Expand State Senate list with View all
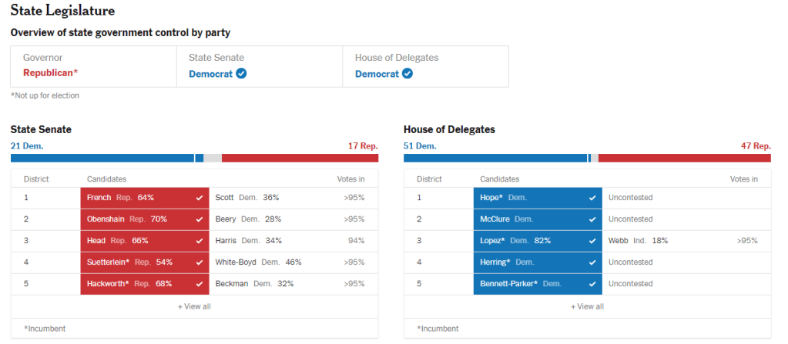 click(x=194, y=306)
